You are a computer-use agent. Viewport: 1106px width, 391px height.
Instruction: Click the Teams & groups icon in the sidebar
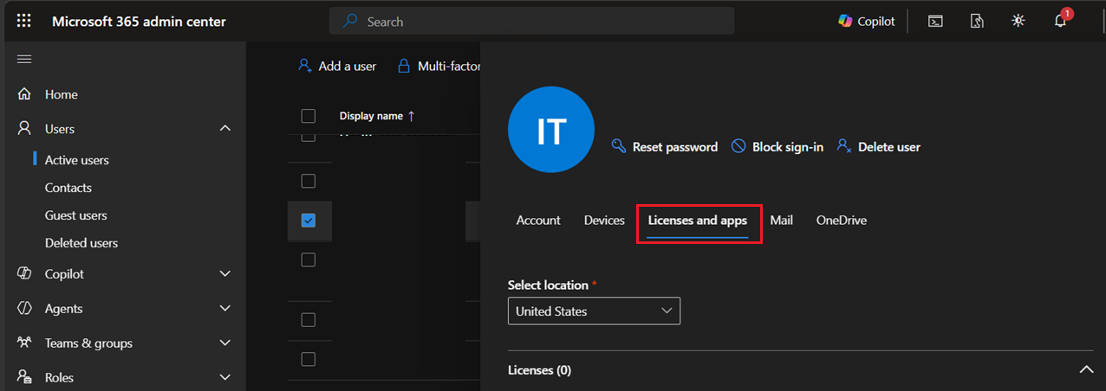24,343
